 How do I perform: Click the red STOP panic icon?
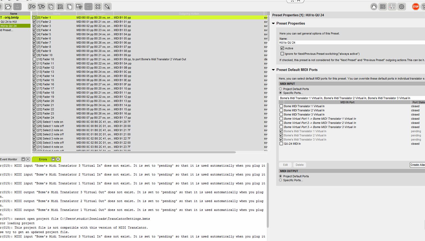416,7
